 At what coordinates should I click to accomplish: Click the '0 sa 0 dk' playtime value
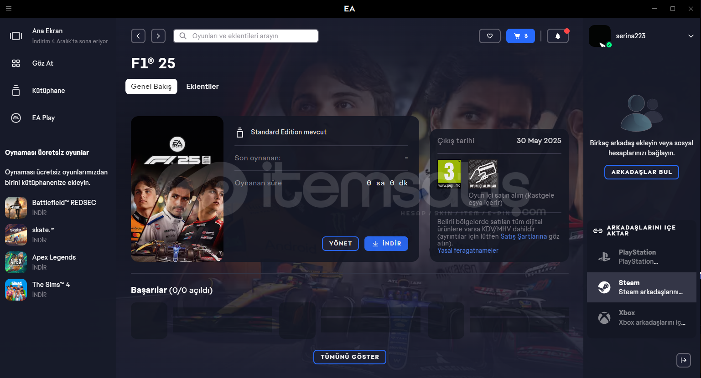tap(388, 183)
